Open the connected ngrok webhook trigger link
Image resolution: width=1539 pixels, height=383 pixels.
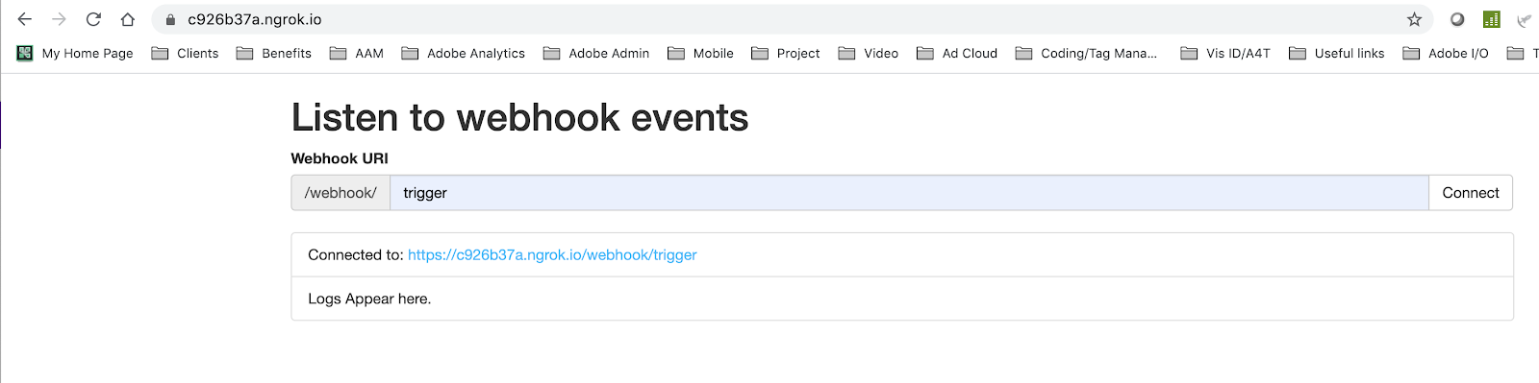click(x=552, y=255)
